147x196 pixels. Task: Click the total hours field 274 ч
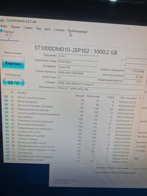(134, 82)
